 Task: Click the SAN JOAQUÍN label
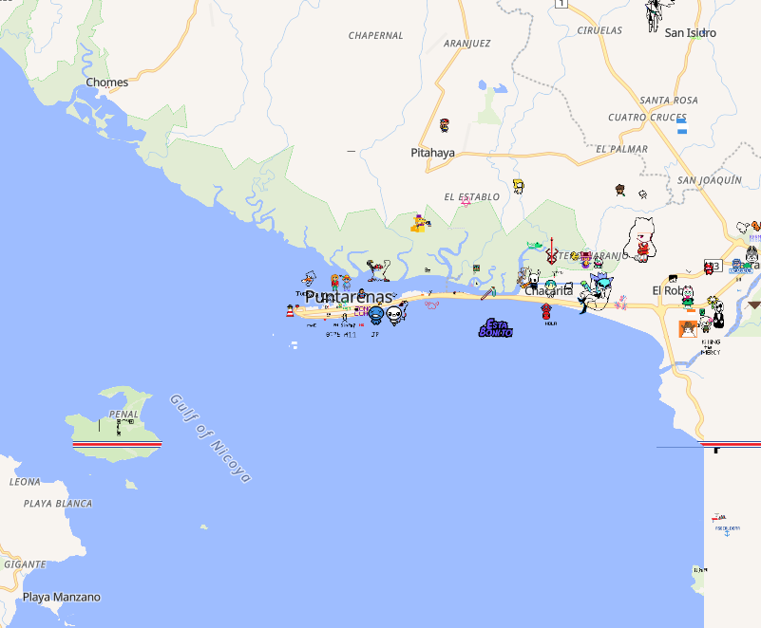(710, 180)
